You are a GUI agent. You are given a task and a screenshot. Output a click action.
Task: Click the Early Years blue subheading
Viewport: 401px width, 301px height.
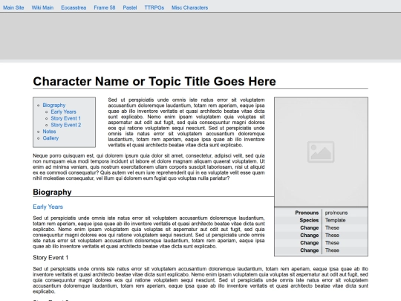pos(48,207)
